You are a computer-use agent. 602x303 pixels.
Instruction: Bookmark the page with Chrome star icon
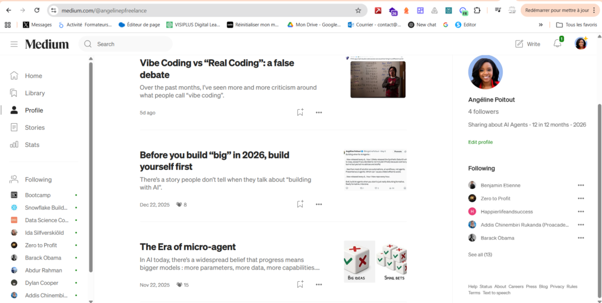pyautogui.click(x=358, y=11)
